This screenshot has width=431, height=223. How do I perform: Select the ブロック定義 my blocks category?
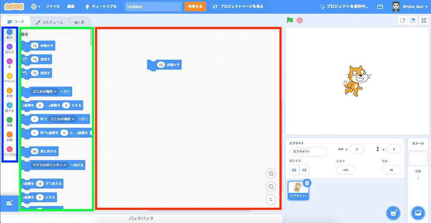pos(9,152)
